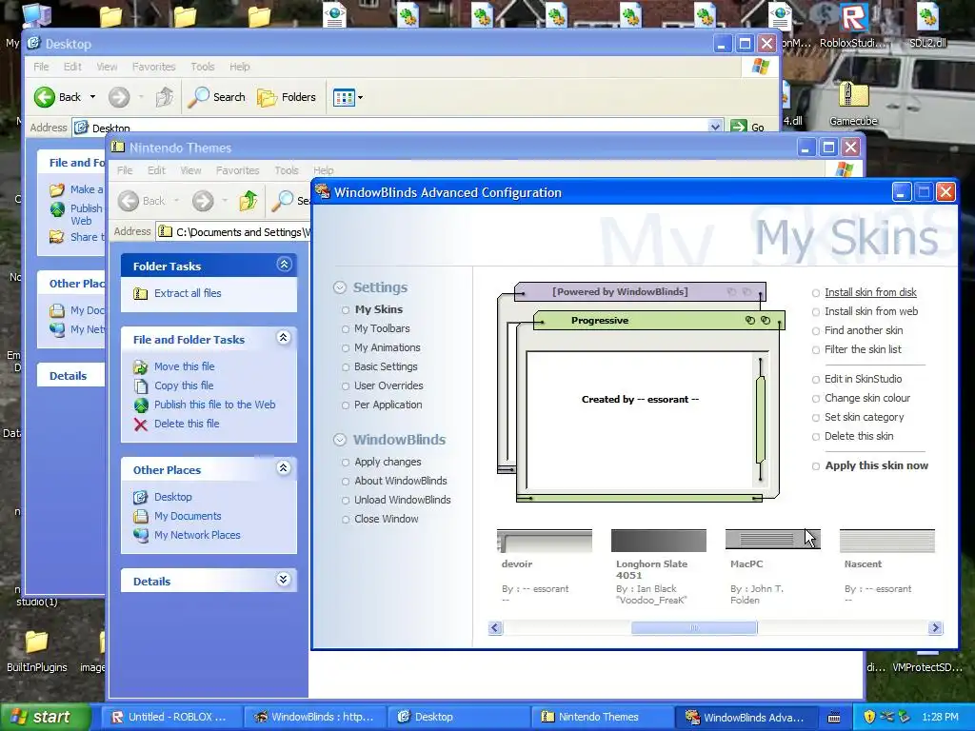This screenshot has height=731, width=975.
Task: Select the Nascent skin thumbnail
Action: pyautogui.click(x=887, y=541)
